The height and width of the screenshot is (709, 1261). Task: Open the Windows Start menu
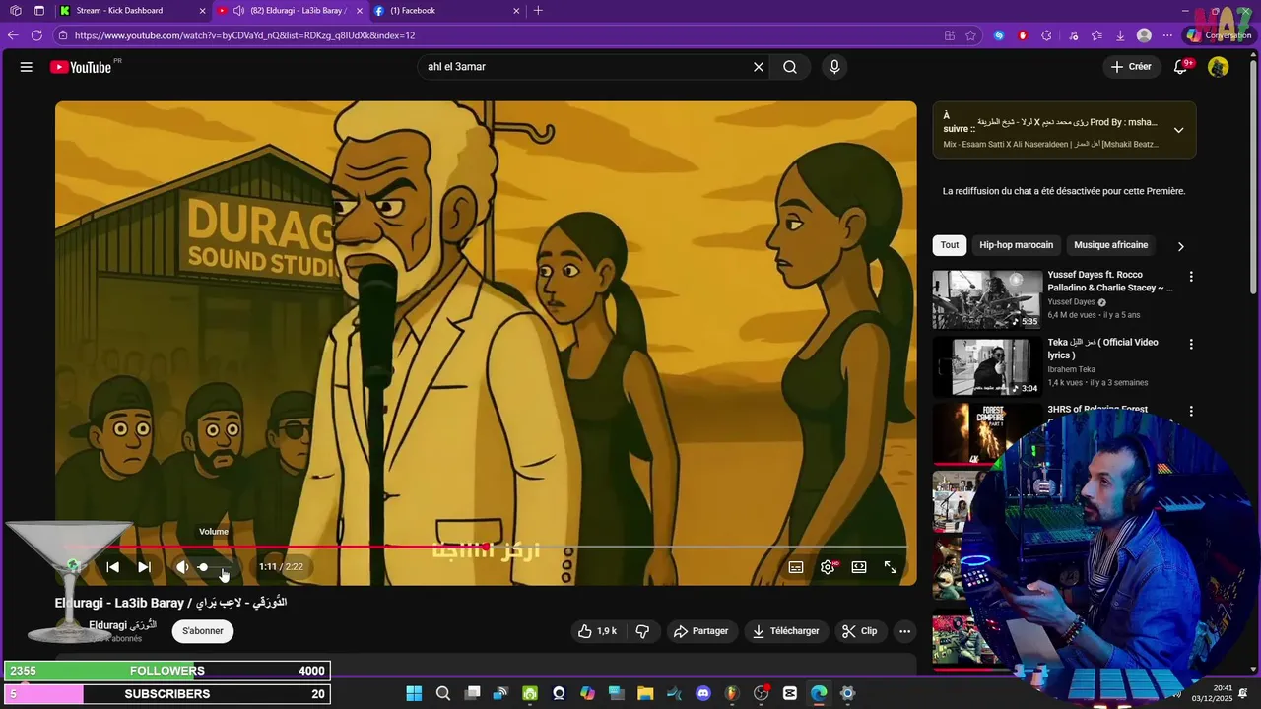414,694
